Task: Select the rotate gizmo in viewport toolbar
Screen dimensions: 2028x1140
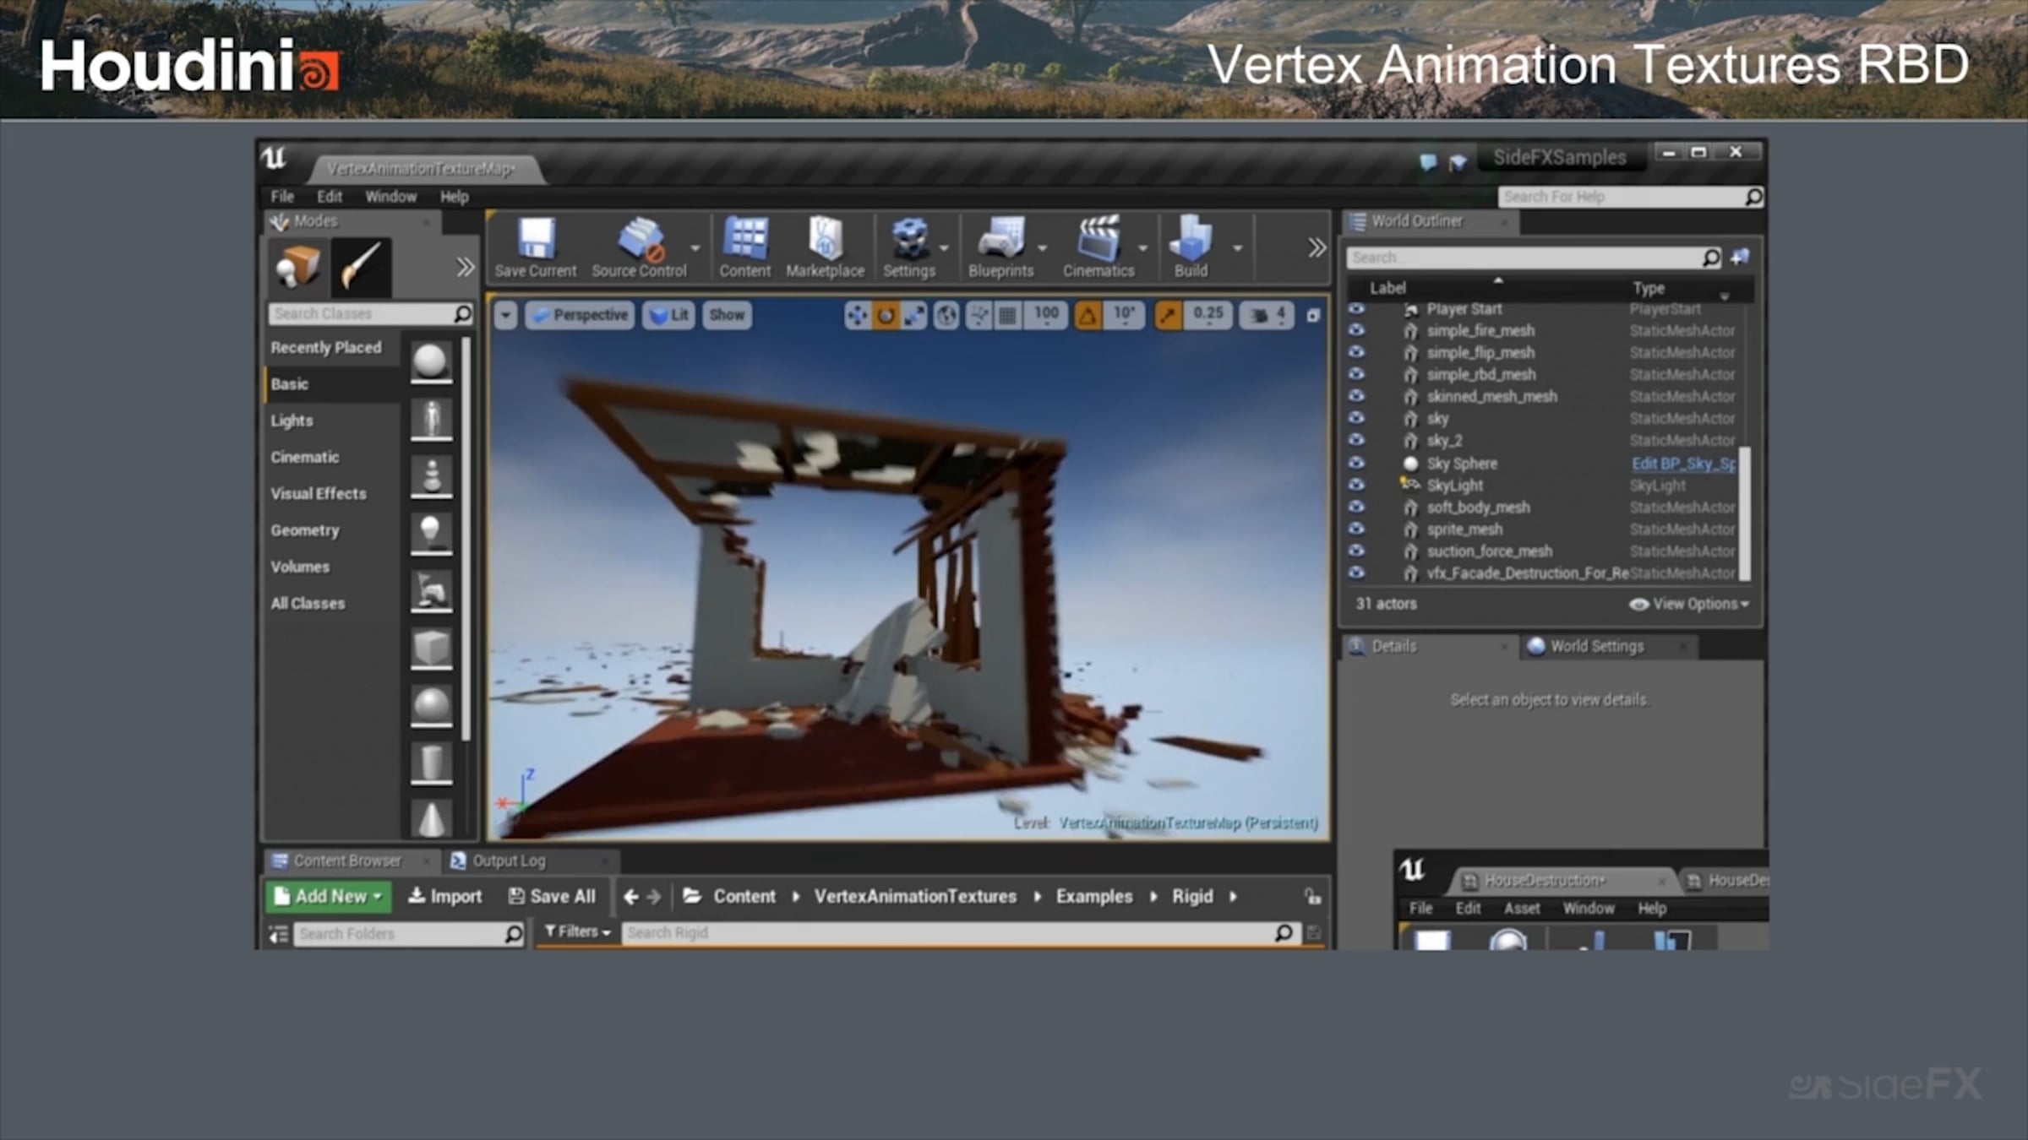Action: [886, 315]
